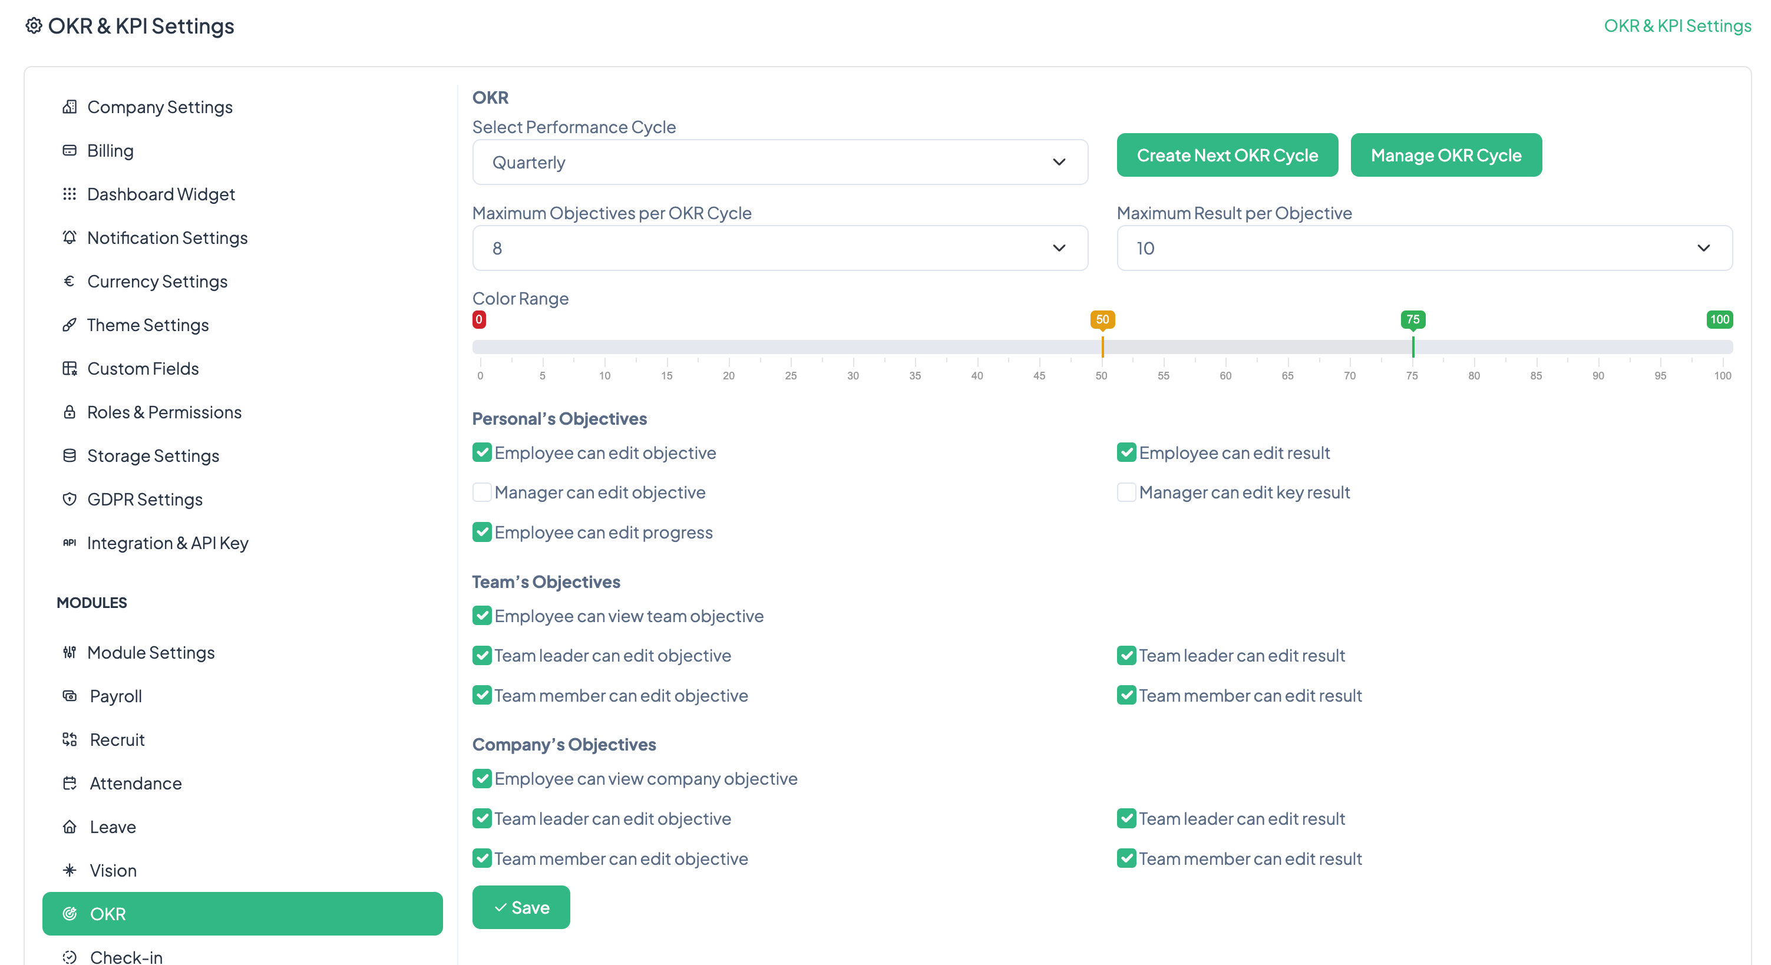The image size is (1771, 965).
Task: Click Create Next OKR Cycle button
Action: click(1227, 156)
